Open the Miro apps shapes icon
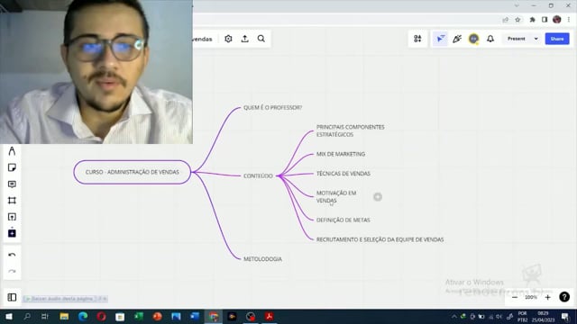577x324 pixels. tap(417, 39)
